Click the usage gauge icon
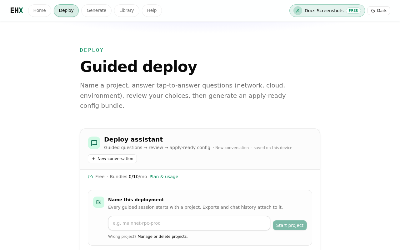This screenshot has height=250, width=400. click(x=90, y=177)
